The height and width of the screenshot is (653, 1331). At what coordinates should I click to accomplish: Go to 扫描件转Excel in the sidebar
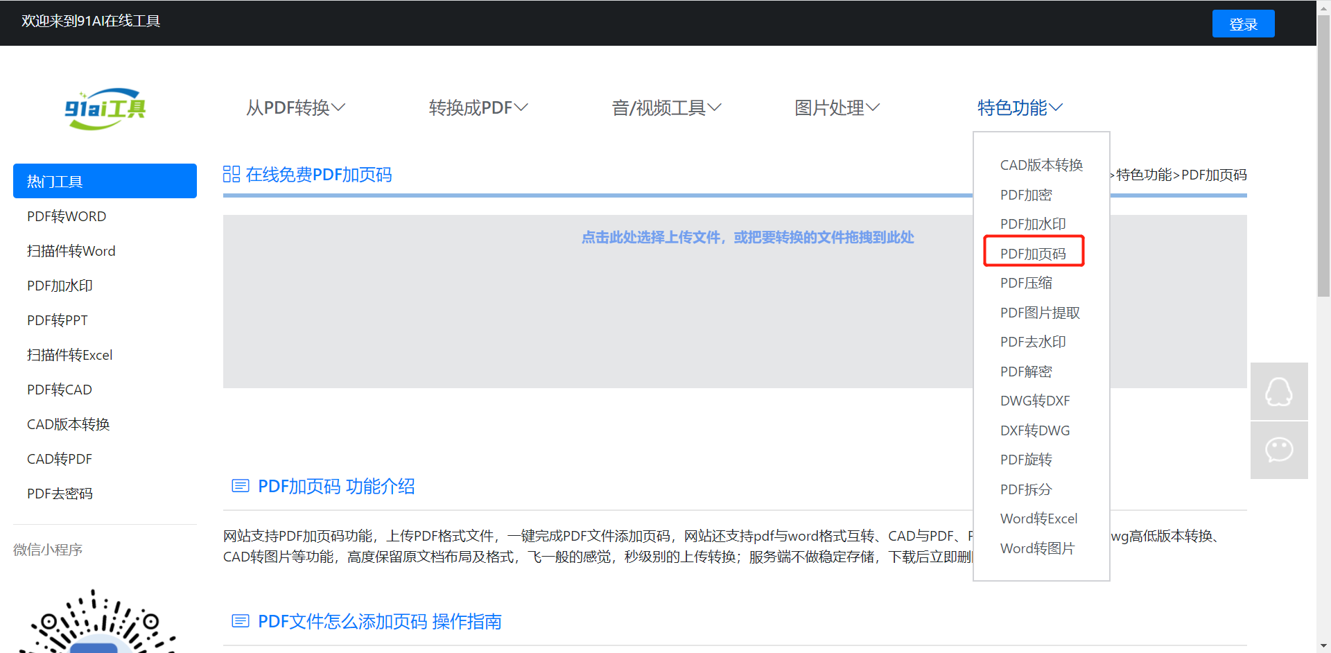(x=69, y=355)
